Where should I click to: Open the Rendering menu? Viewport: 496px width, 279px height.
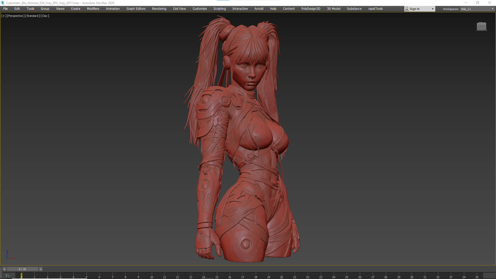[x=159, y=9]
